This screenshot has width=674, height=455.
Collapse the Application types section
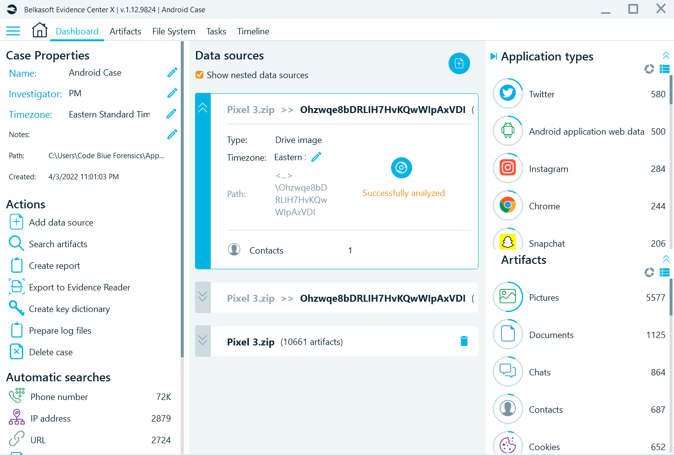coord(666,55)
